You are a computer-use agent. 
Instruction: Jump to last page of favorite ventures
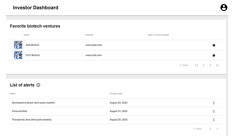coord(217,65)
